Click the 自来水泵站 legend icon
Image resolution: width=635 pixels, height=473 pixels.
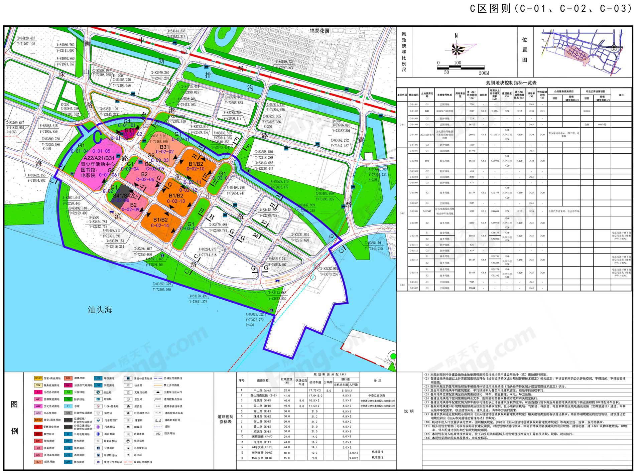pos(98,441)
